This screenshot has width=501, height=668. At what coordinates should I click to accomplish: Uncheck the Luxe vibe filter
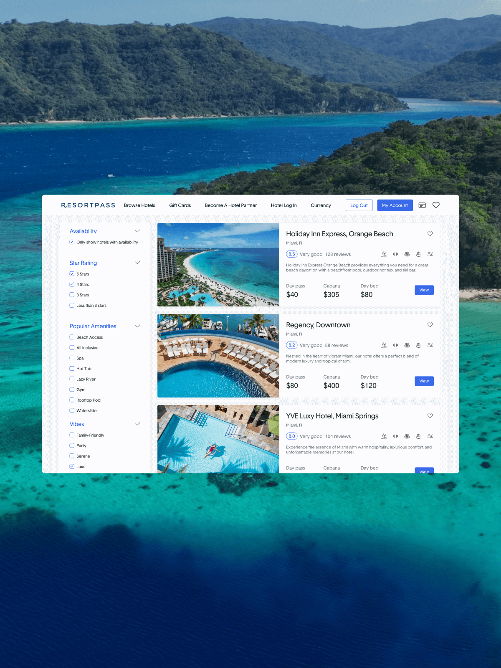point(72,466)
